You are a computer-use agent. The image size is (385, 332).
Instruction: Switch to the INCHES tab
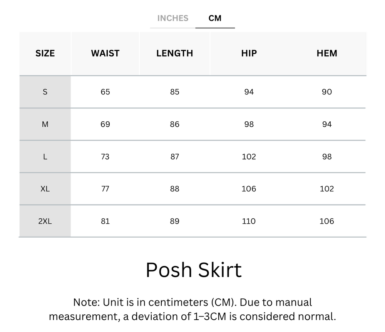(x=172, y=18)
